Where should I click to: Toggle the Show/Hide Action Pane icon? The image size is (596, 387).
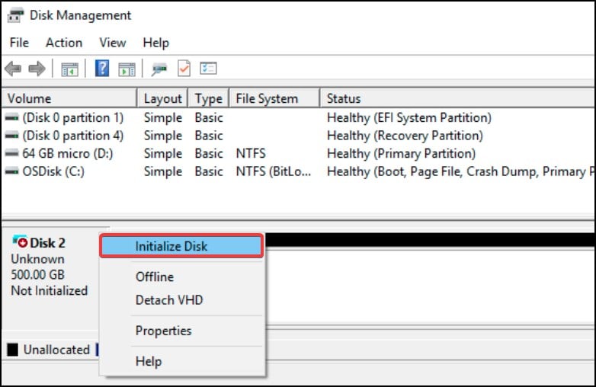coord(127,69)
